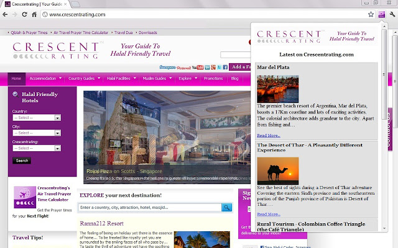Viewport: 398px width, 248px height.
Task: Open the Pinterest social icon
Action: [183, 68]
